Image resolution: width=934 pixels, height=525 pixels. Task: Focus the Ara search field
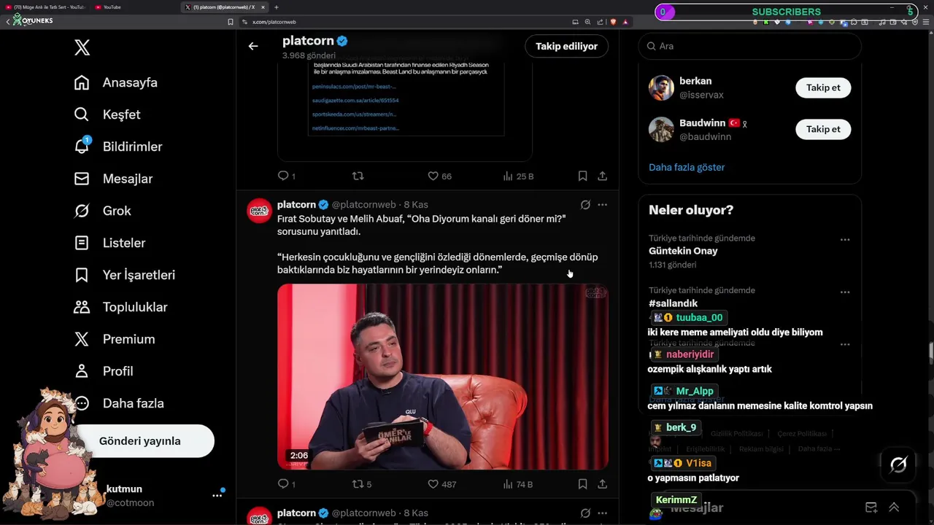(x=750, y=46)
